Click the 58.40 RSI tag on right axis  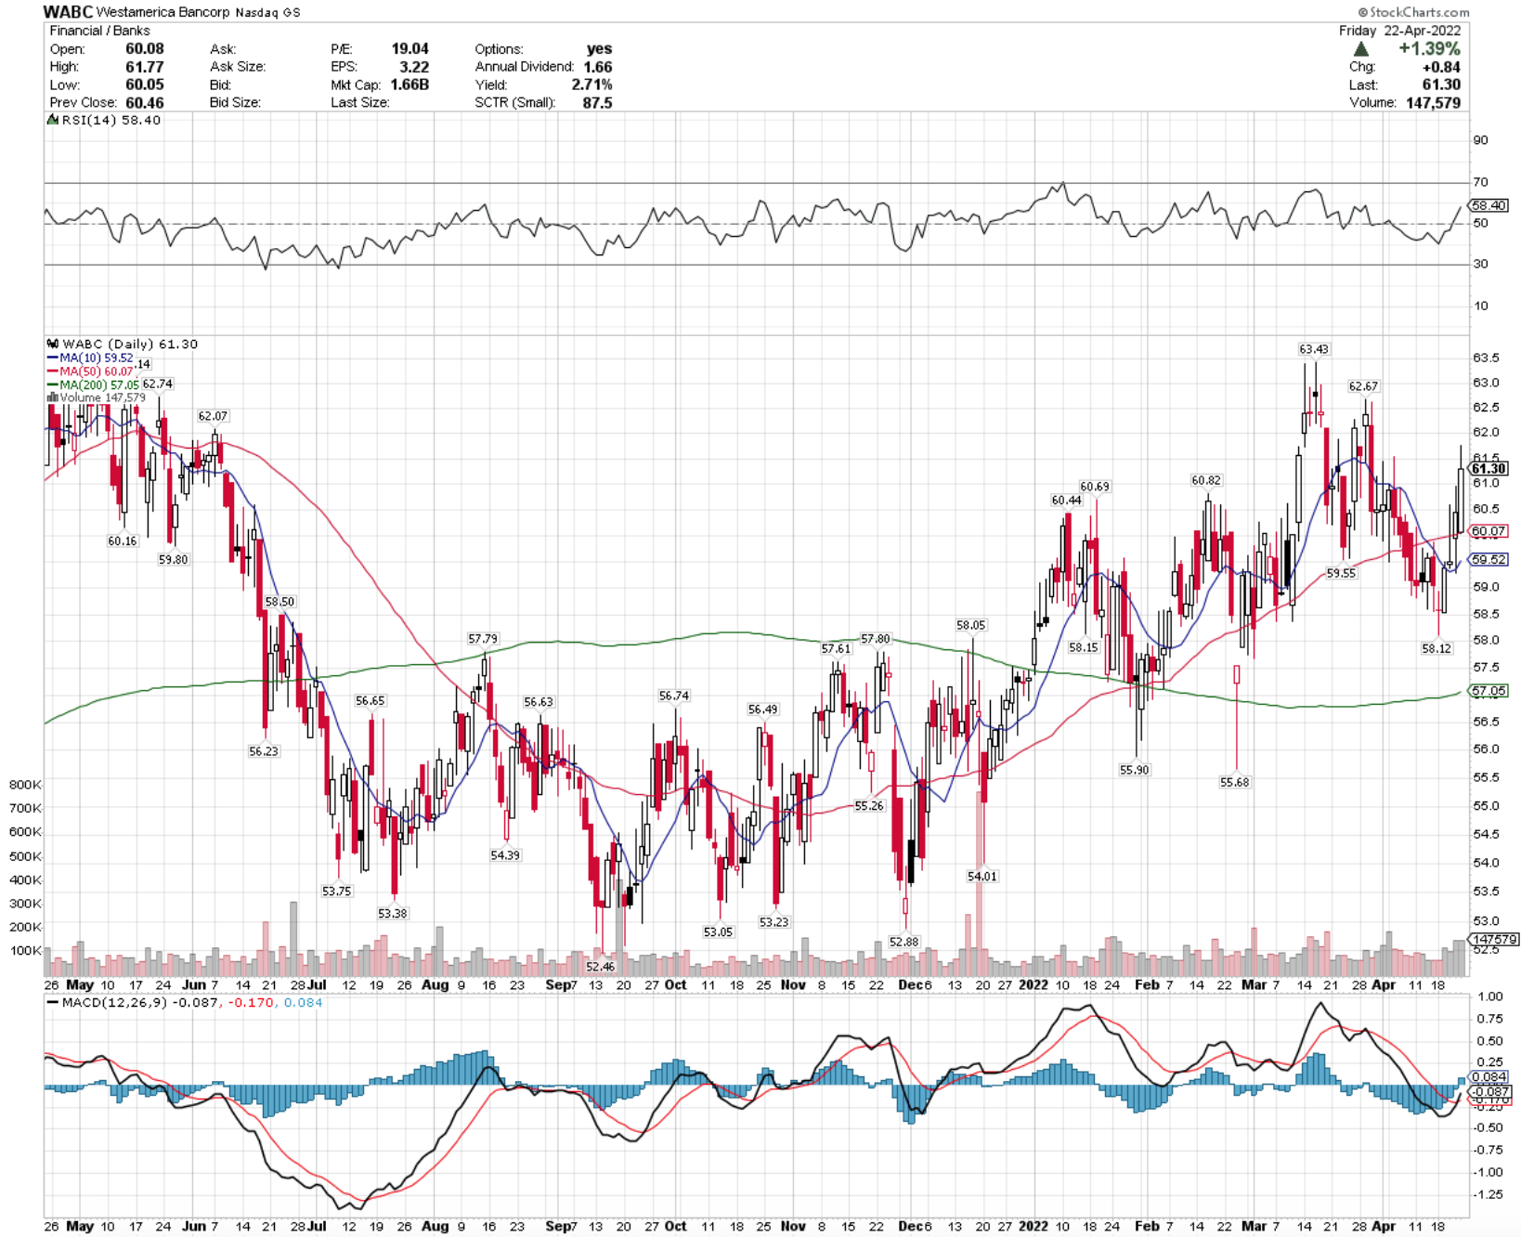[1488, 205]
